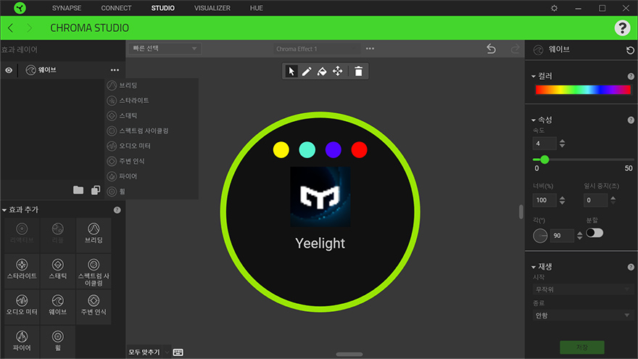The image size is (638, 359).
Task: Open the 시작 dropdown showing 무작위
Action: [582, 289]
